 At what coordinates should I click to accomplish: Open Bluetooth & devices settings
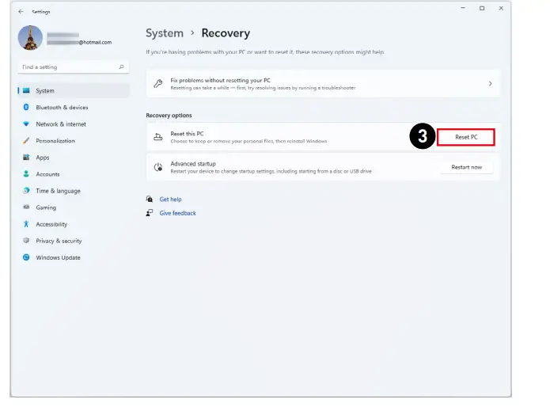click(x=74, y=108)
